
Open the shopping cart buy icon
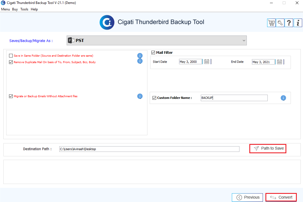[x=271, y=23]
